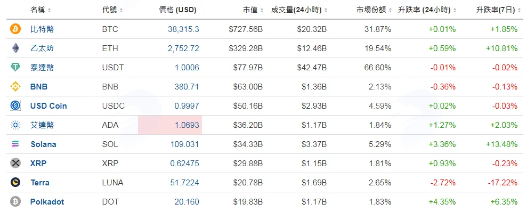Click the USD Coin blue logo icon
This screenshot has width=527, height=220.
point(15,106)
